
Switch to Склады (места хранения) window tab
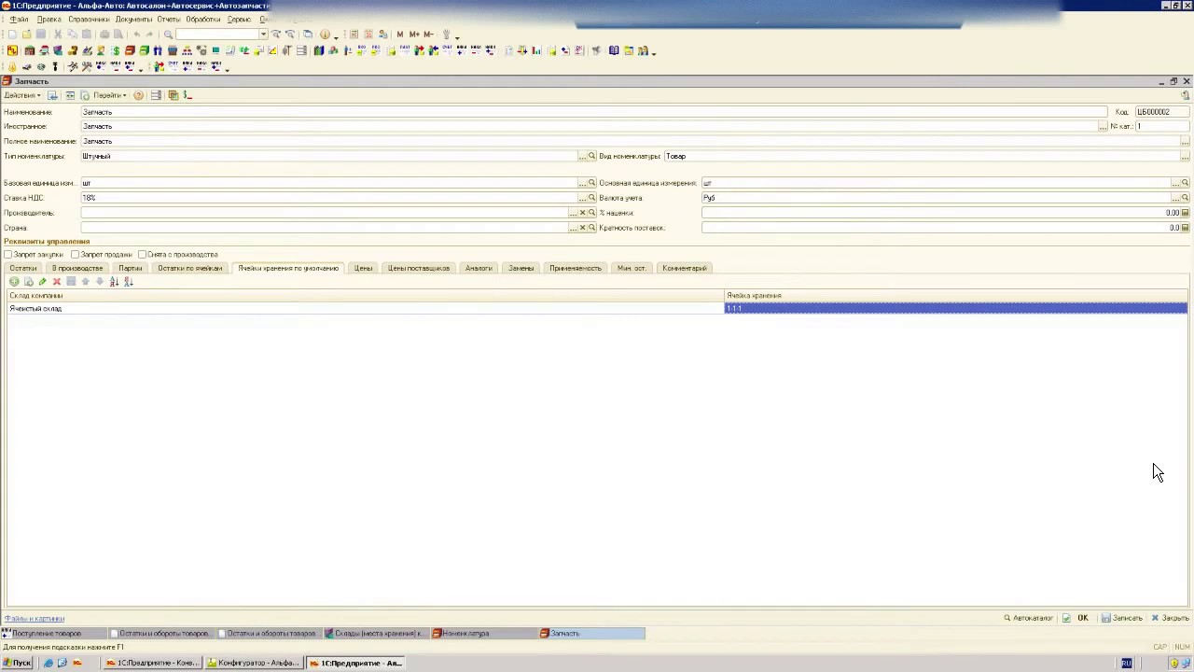tap(375, 634)
